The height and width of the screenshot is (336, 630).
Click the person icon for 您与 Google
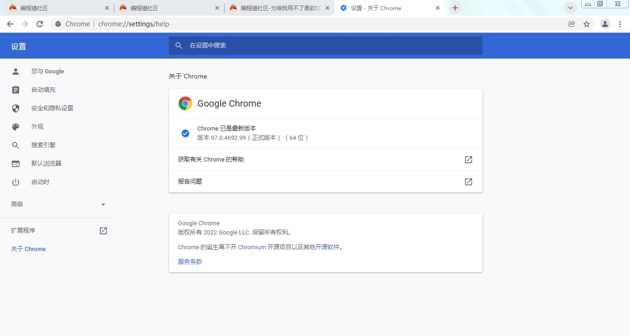click(16, 71)
